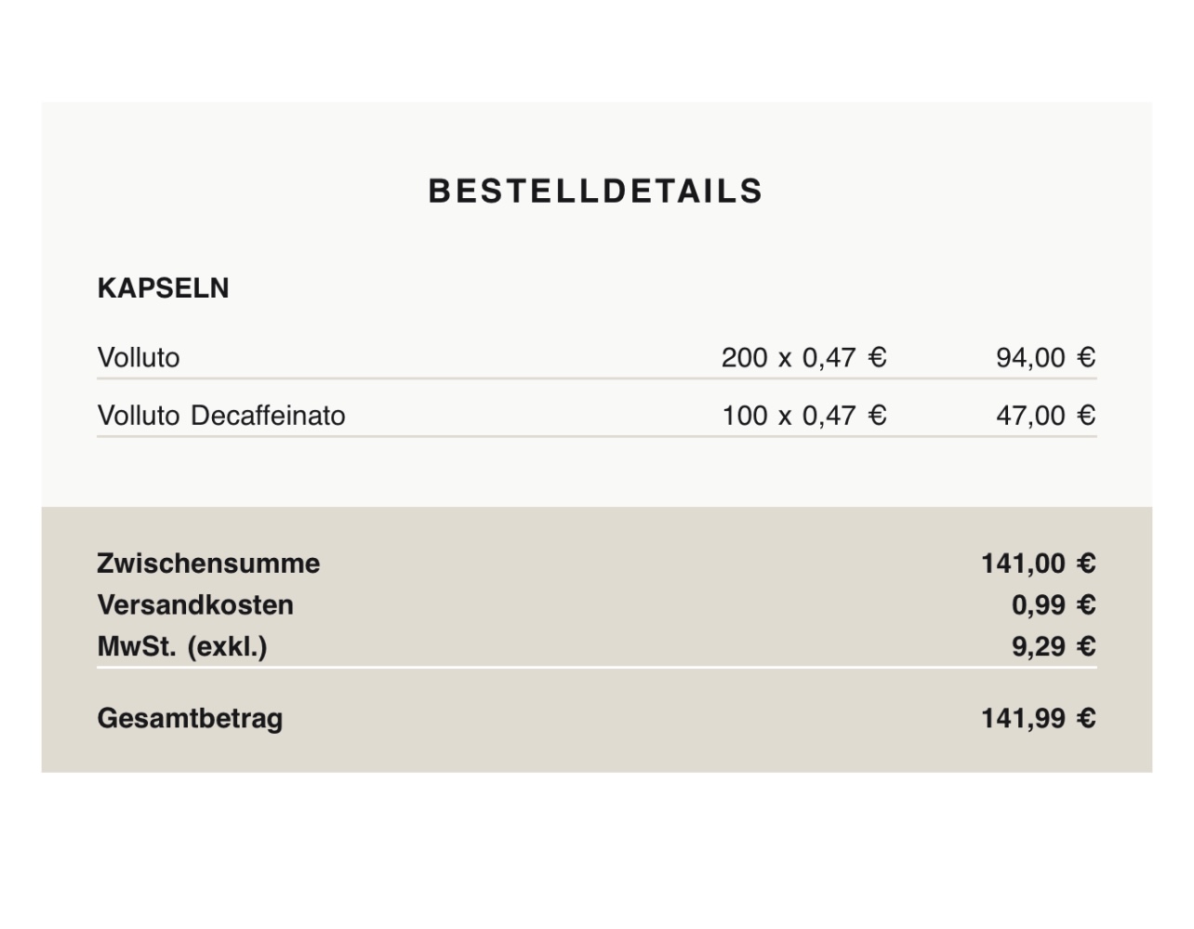Select the 0,99 € shipping cost
The image size is (1194, 929).
[x=1053, y=605]
